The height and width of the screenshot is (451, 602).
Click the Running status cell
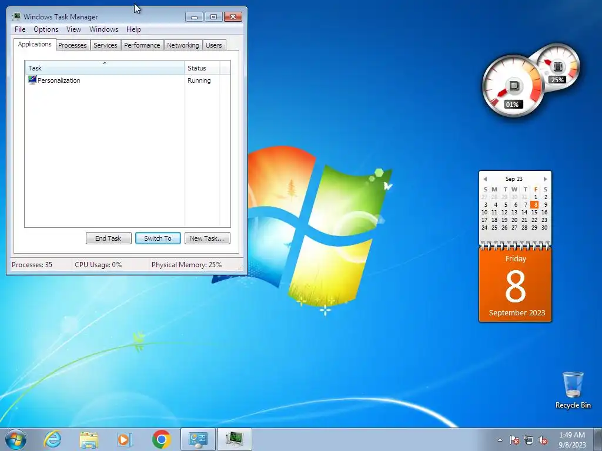(199, 80)
